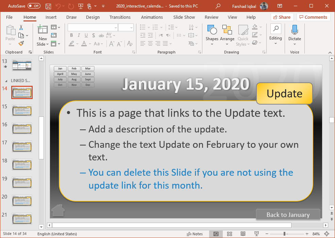
Task: Collapse the ribbon with the chevron arrow
Action: coord(329,52)
